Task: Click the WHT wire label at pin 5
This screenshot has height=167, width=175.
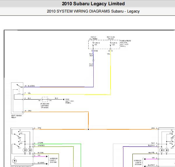Action: (x=153, y=143)
